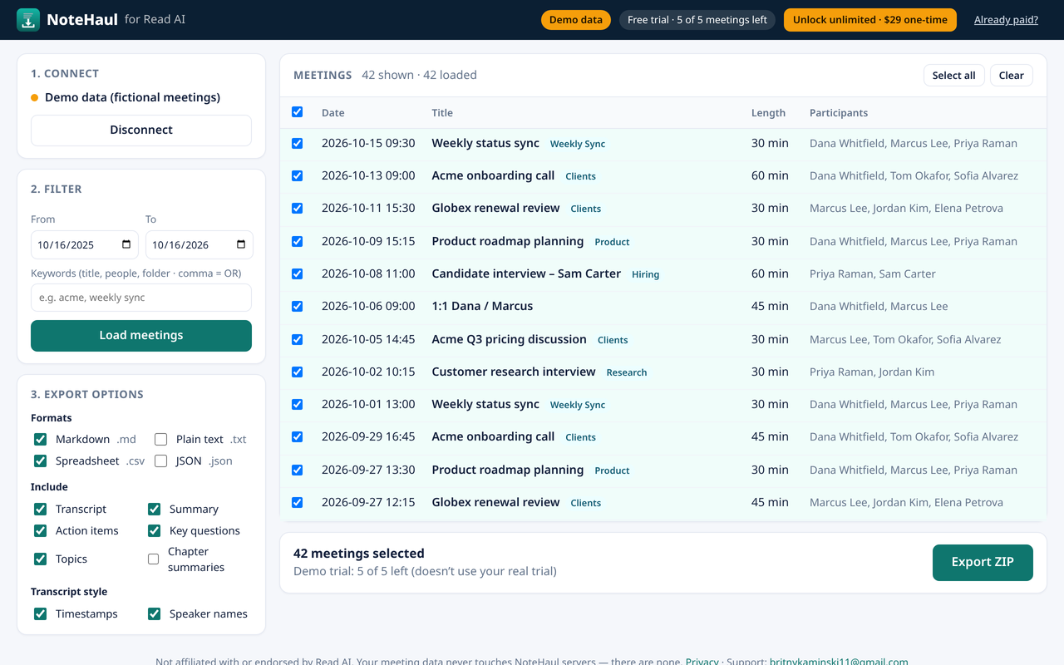This screenshot has width=1064, height=665.
Task: Click the Participants column header
Action: point(839,113)
